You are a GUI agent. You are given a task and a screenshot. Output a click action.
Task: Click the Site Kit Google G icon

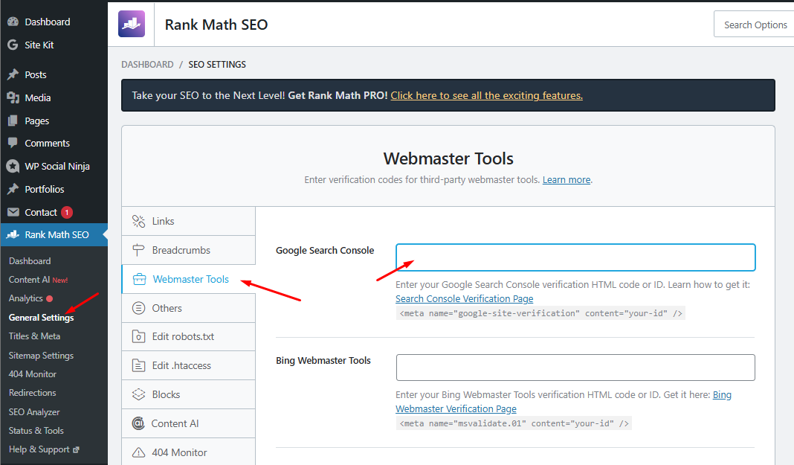pyautogui.click(x=13, y=45)
